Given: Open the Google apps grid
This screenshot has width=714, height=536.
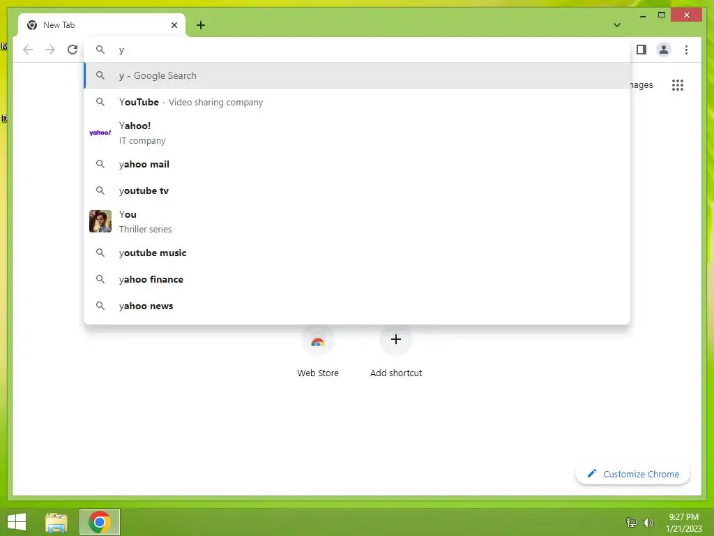Looking at the screenshot, I should coord(678,85).
